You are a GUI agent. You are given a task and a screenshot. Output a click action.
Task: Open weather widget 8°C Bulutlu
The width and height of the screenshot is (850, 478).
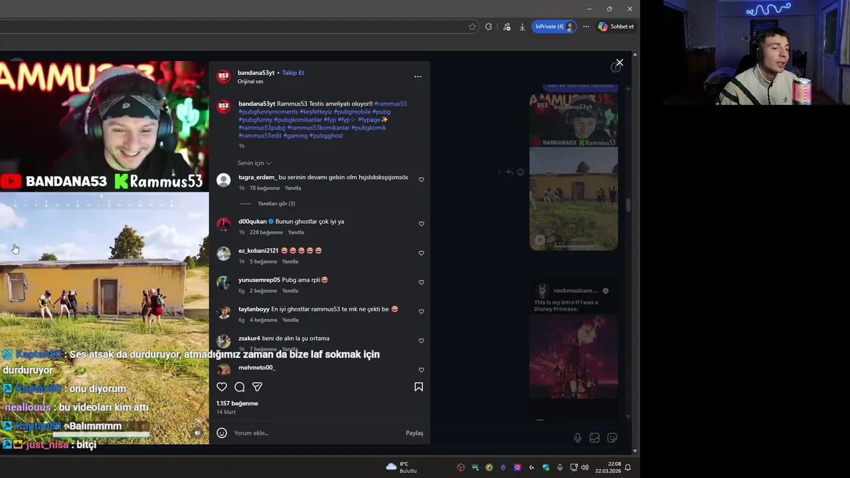[402, 467]
